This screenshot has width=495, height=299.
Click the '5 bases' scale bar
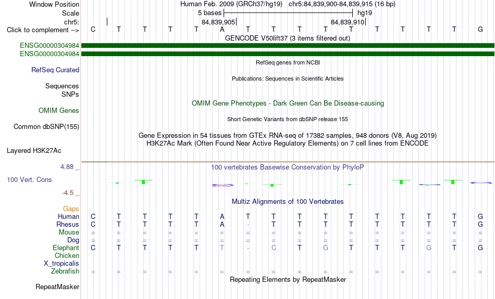(288, 13)
